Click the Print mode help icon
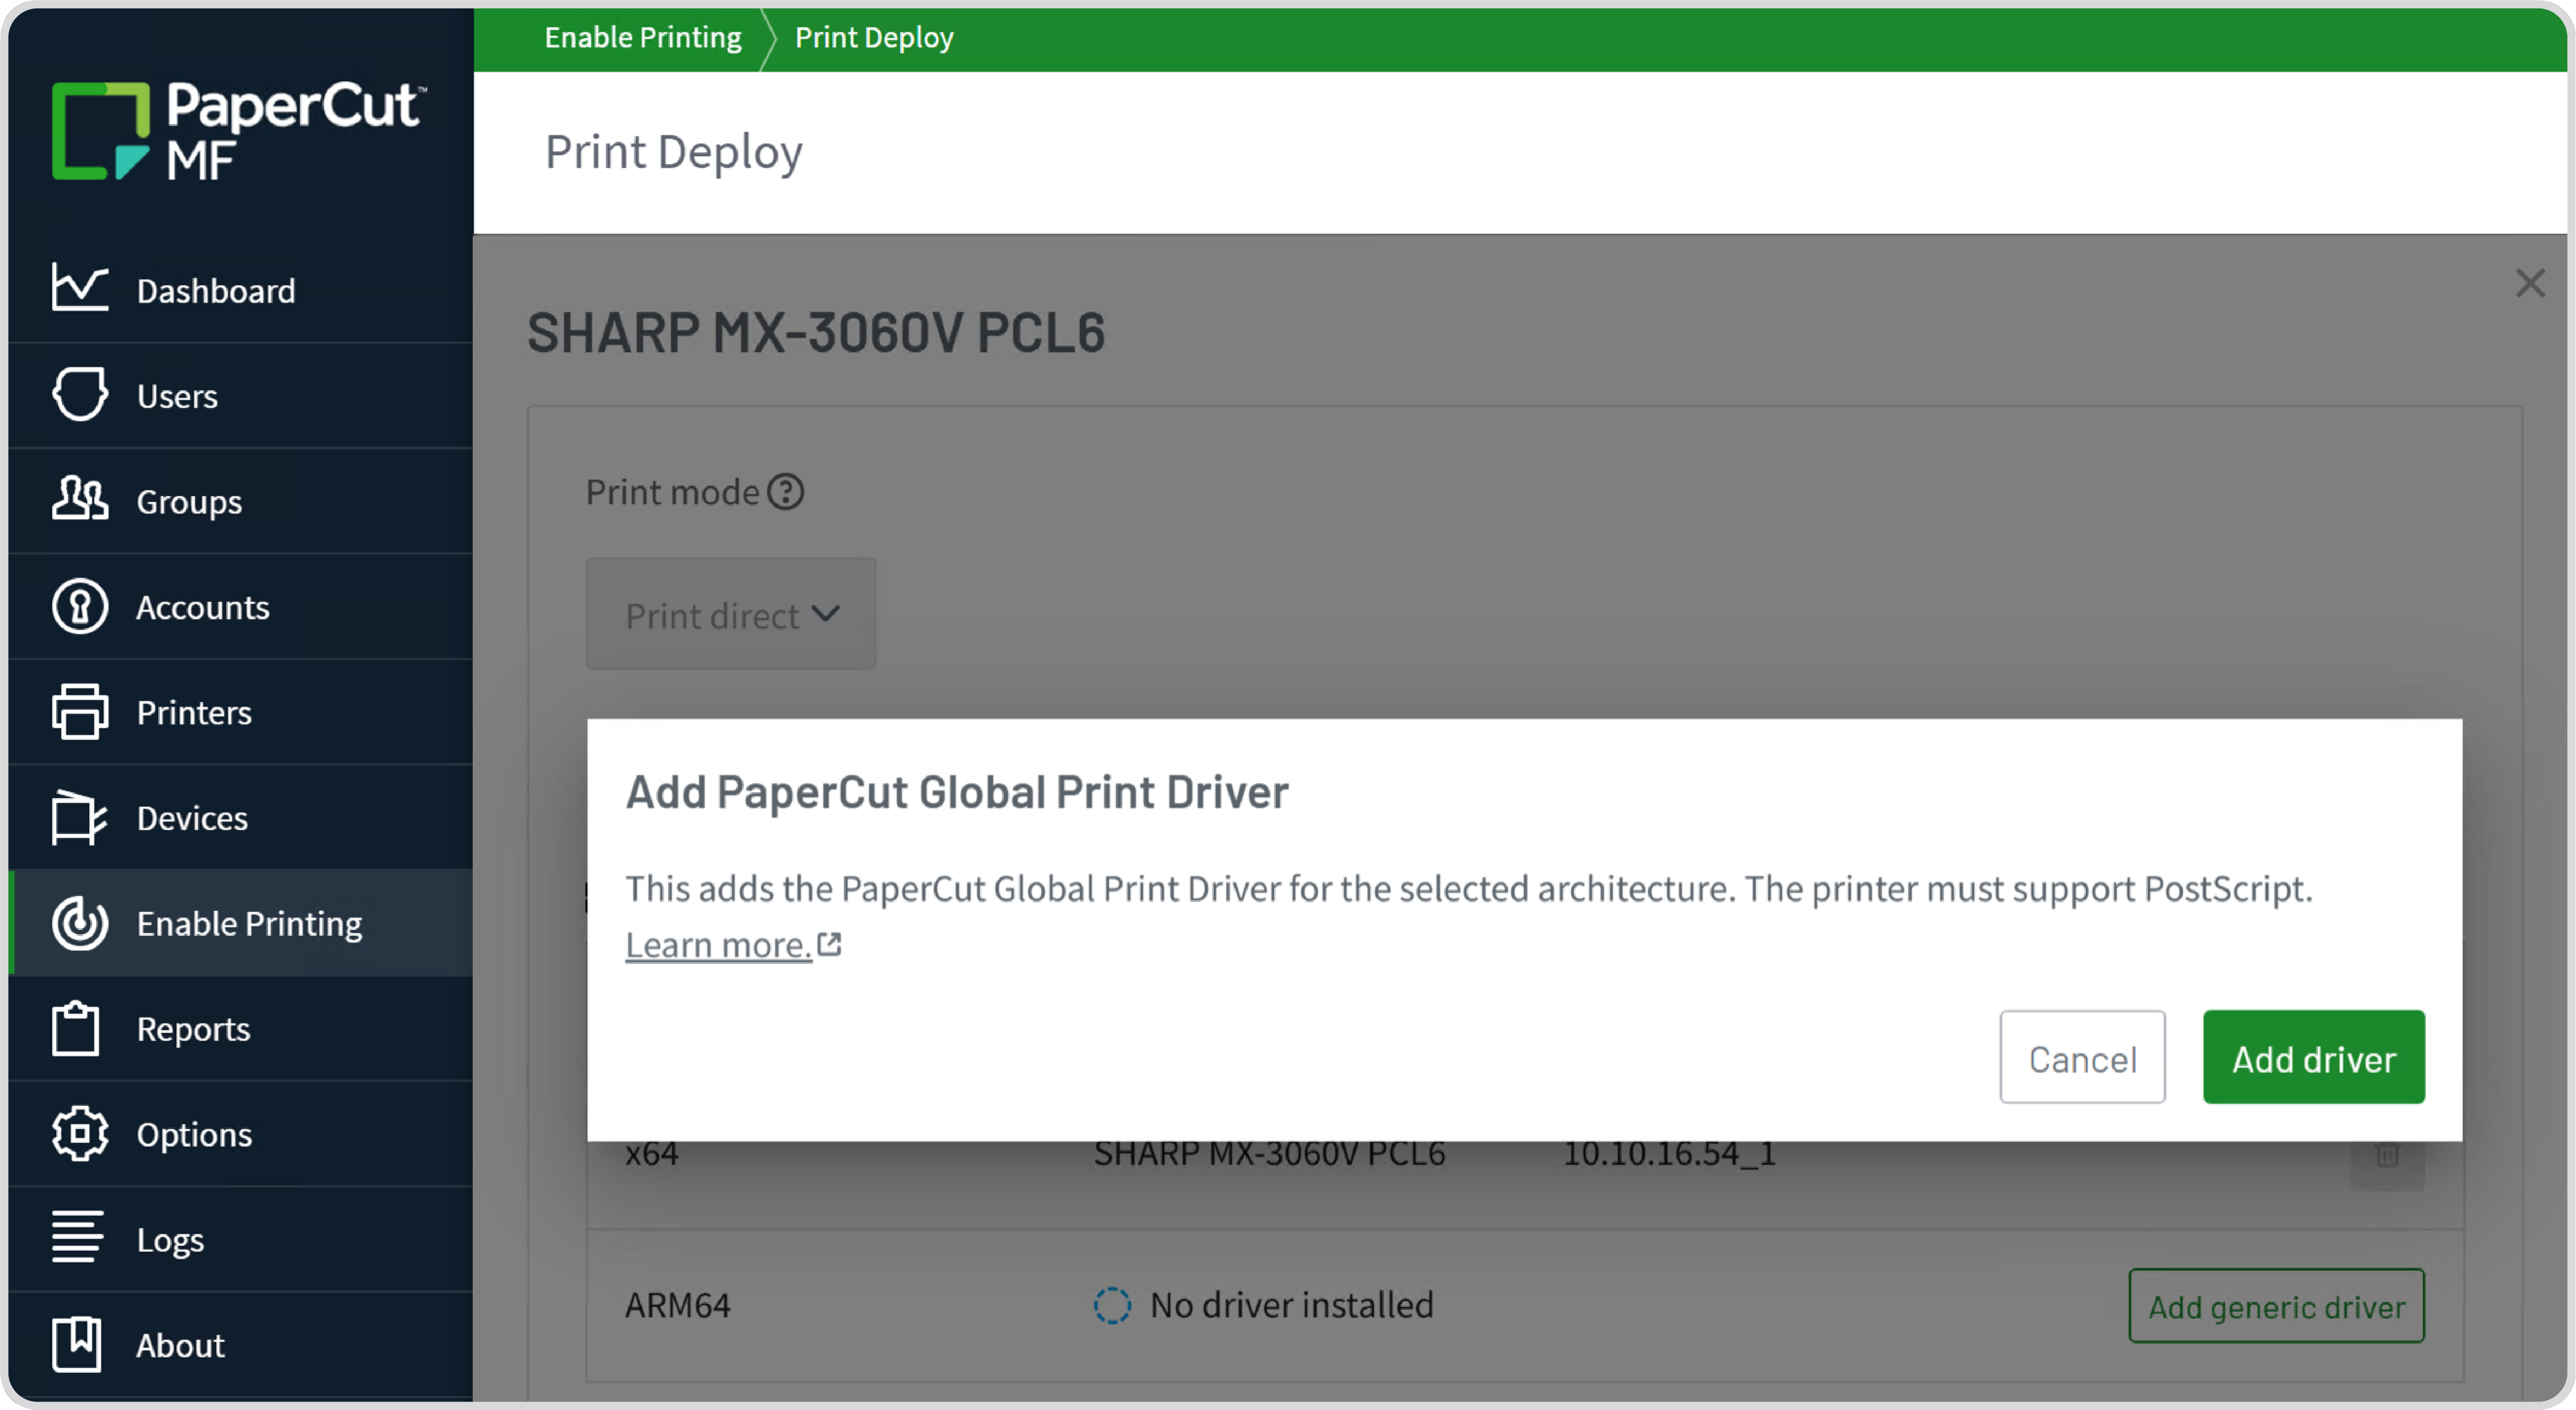The width and height of the screenshot is (2576, 1410). click(x=785, y=492)
